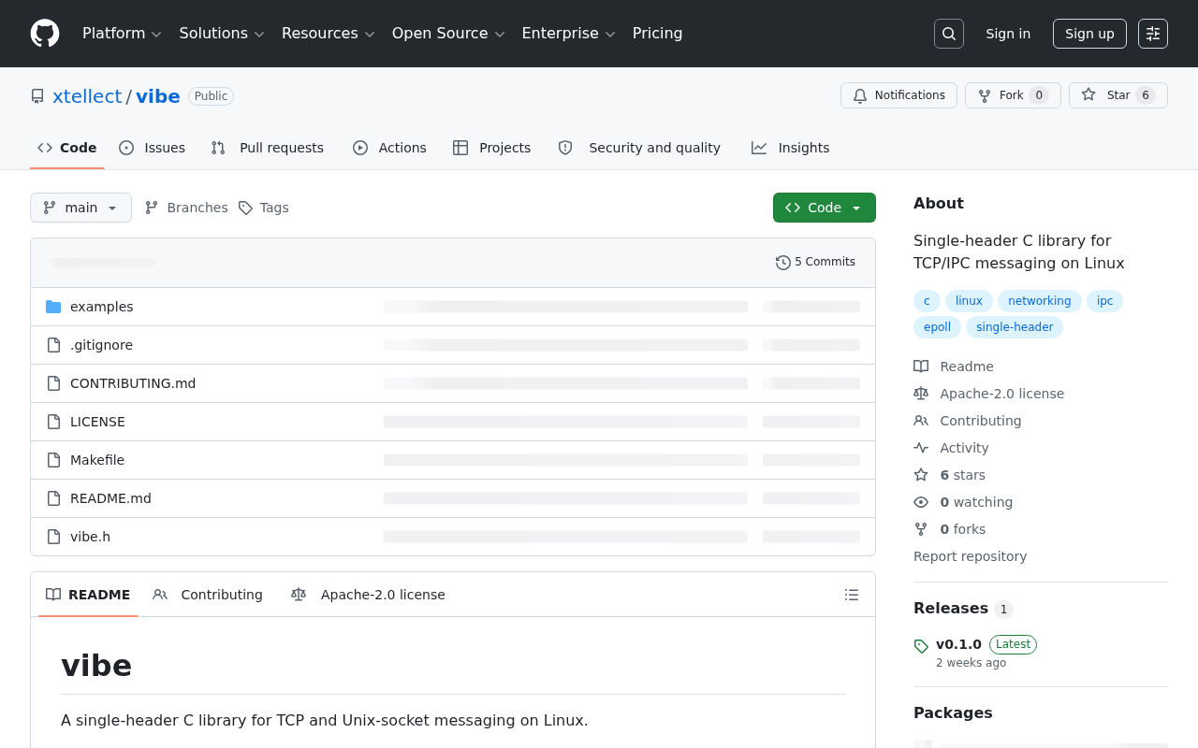Select the Code repository tab
1198x748 pixels.
(x=67, y=148)
